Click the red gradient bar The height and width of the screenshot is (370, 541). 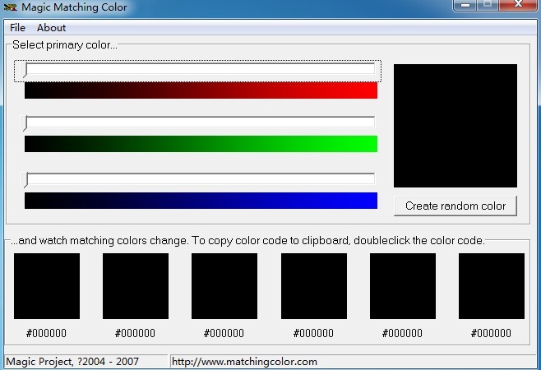pyautogui.click(x=201, y=90)
